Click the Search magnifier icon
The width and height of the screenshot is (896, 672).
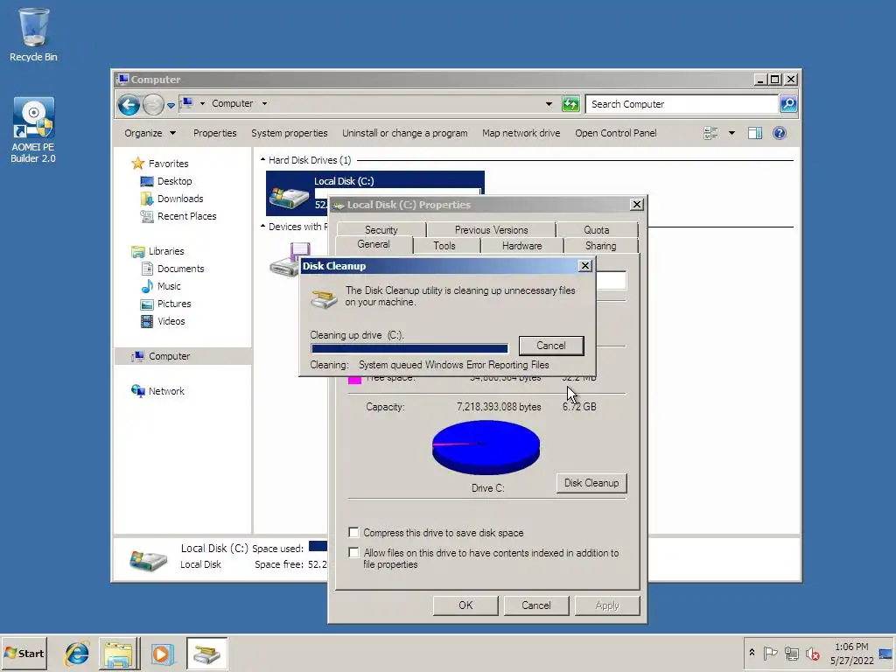pyautogui.click(x=788, y=104)
